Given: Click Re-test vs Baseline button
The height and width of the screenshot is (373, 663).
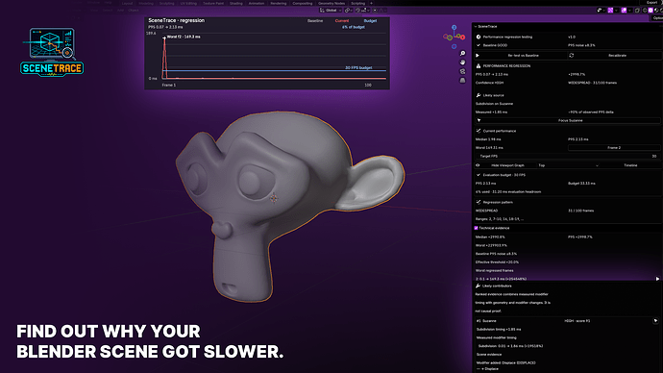Looking at the screenshot, I should click(x=521, y=56).
